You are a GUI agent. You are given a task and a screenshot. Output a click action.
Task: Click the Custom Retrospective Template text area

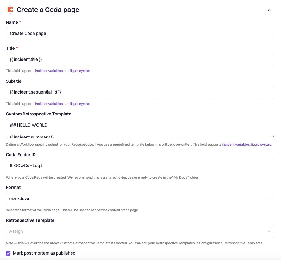[140, 128]
